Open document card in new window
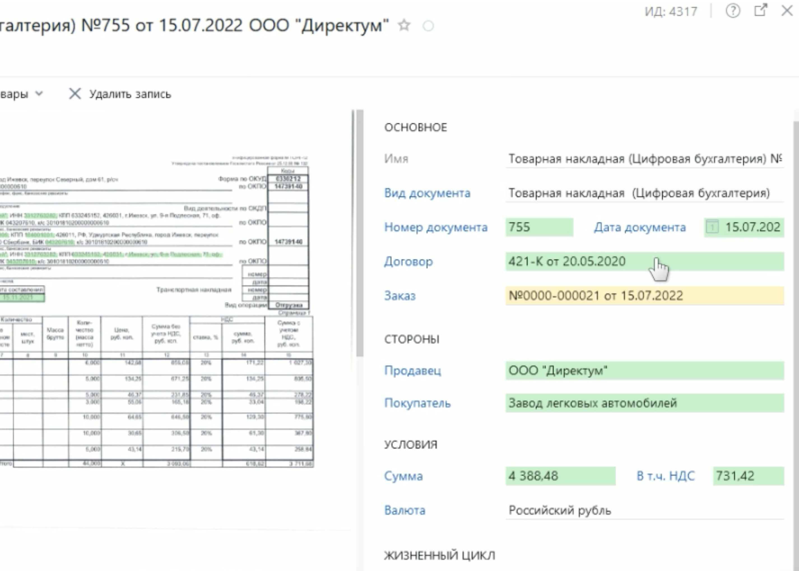Screen dimensions: 799x571 point(760,10)
